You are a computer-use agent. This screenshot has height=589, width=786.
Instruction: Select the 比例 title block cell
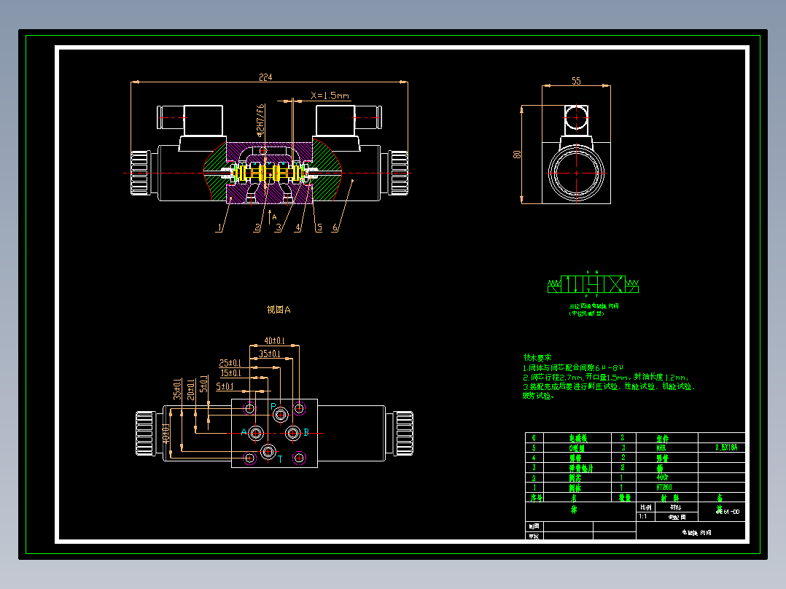pyautogui.click(x=646, y=507)
